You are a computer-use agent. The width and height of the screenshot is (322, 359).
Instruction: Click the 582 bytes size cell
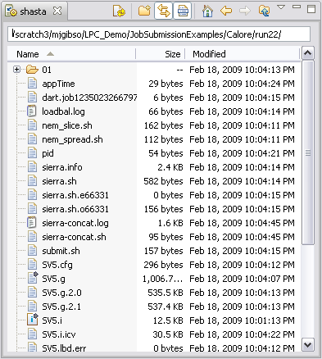point(163,181)
